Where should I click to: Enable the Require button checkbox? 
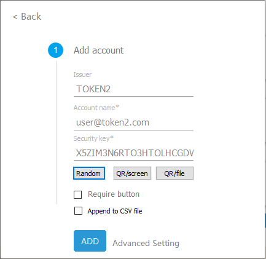point(77,194)
